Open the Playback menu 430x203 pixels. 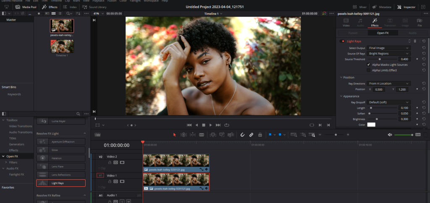coord(98,1)
